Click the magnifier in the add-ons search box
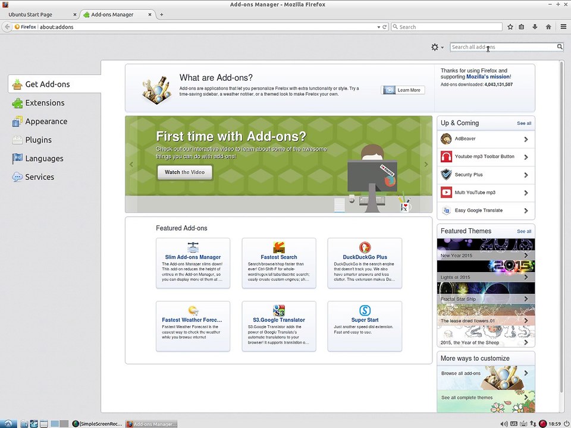Screen dimensions: 571x428 click(x=560, y=46)
